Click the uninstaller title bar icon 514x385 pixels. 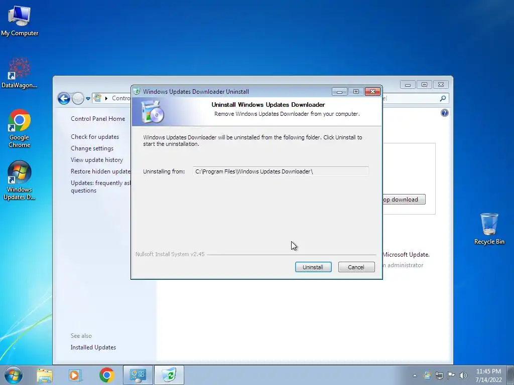[138, 91]
